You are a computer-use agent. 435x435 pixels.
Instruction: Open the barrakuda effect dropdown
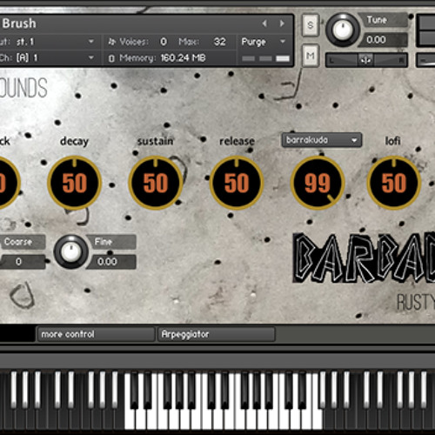(x=322, y=140)
